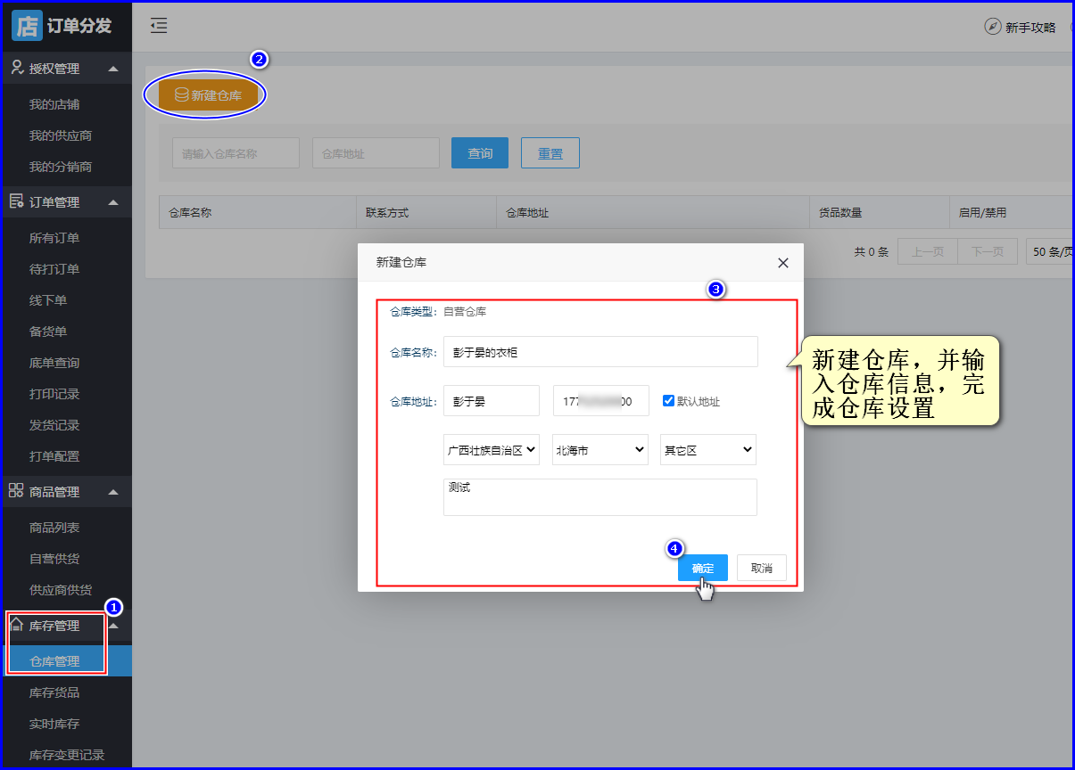Viewport: 1075px width, 770px height.
Task: Go to 所有订单 menu item
Action: (x=54, y=238)
